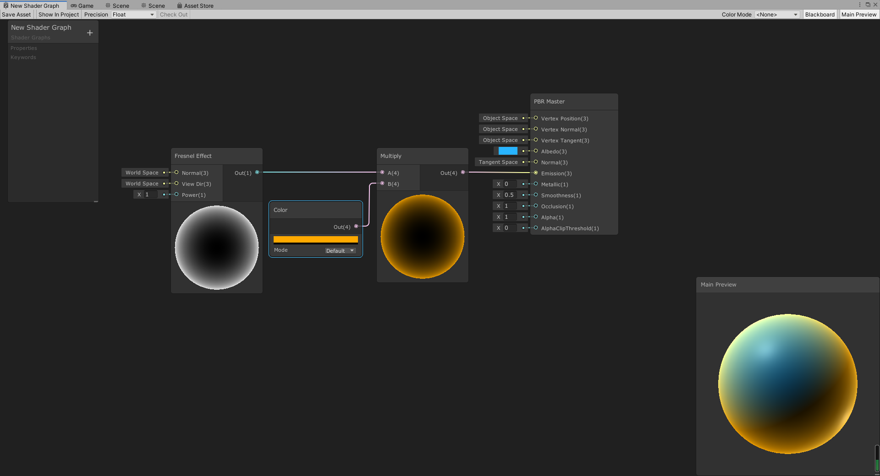Toggle the Main Preview window

(859, 14)
